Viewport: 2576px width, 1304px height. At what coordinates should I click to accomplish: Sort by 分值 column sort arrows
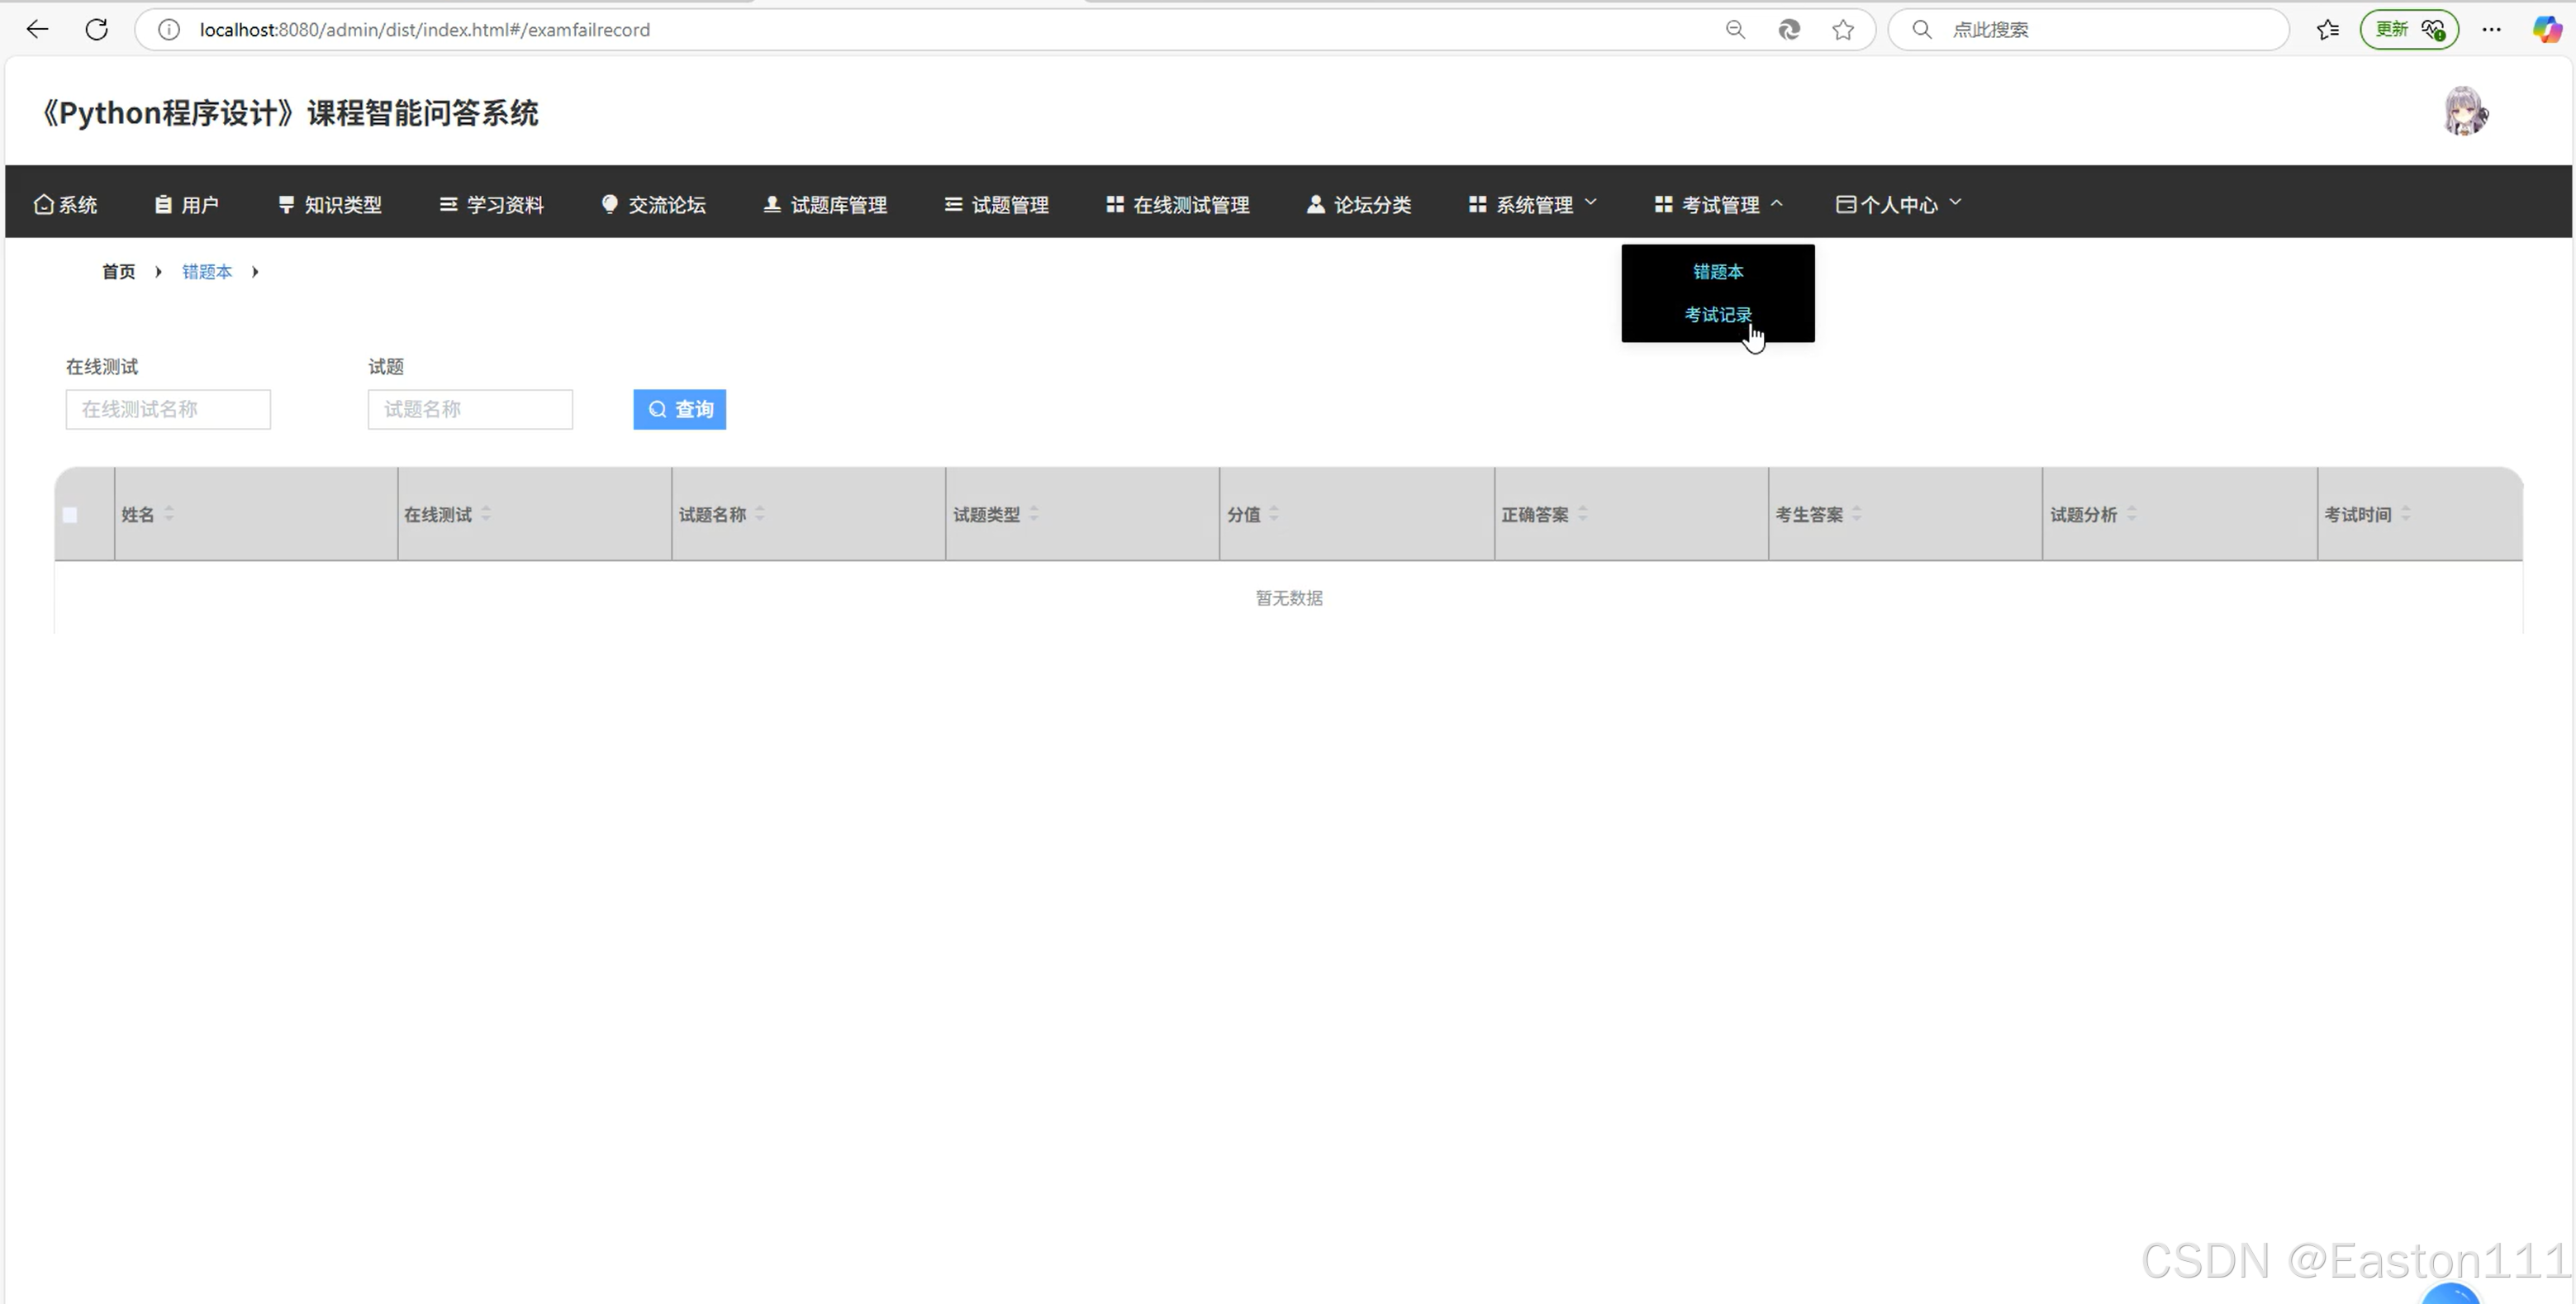click(x=1273, y=514)
